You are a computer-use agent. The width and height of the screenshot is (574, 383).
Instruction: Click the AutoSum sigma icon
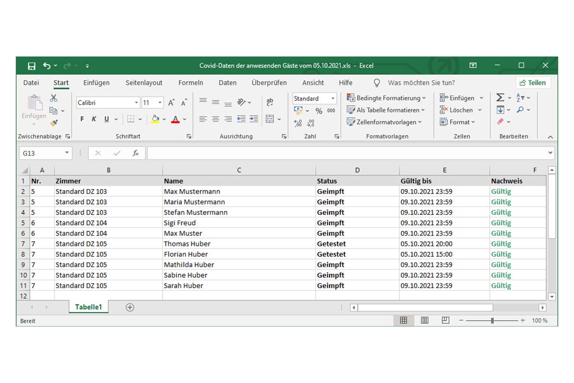pos(500,98)
